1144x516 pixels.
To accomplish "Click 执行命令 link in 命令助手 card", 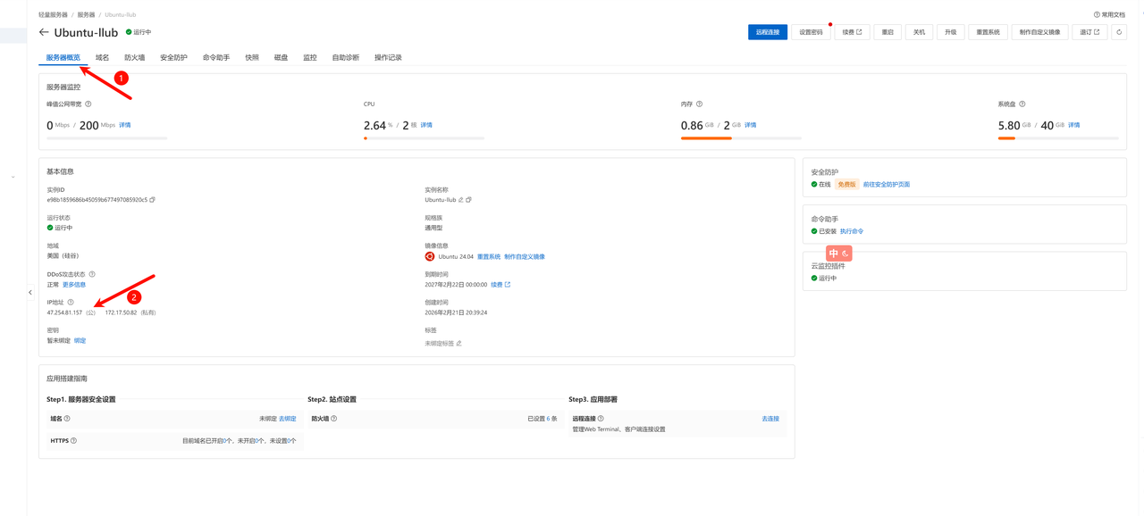I will point(852,232).
